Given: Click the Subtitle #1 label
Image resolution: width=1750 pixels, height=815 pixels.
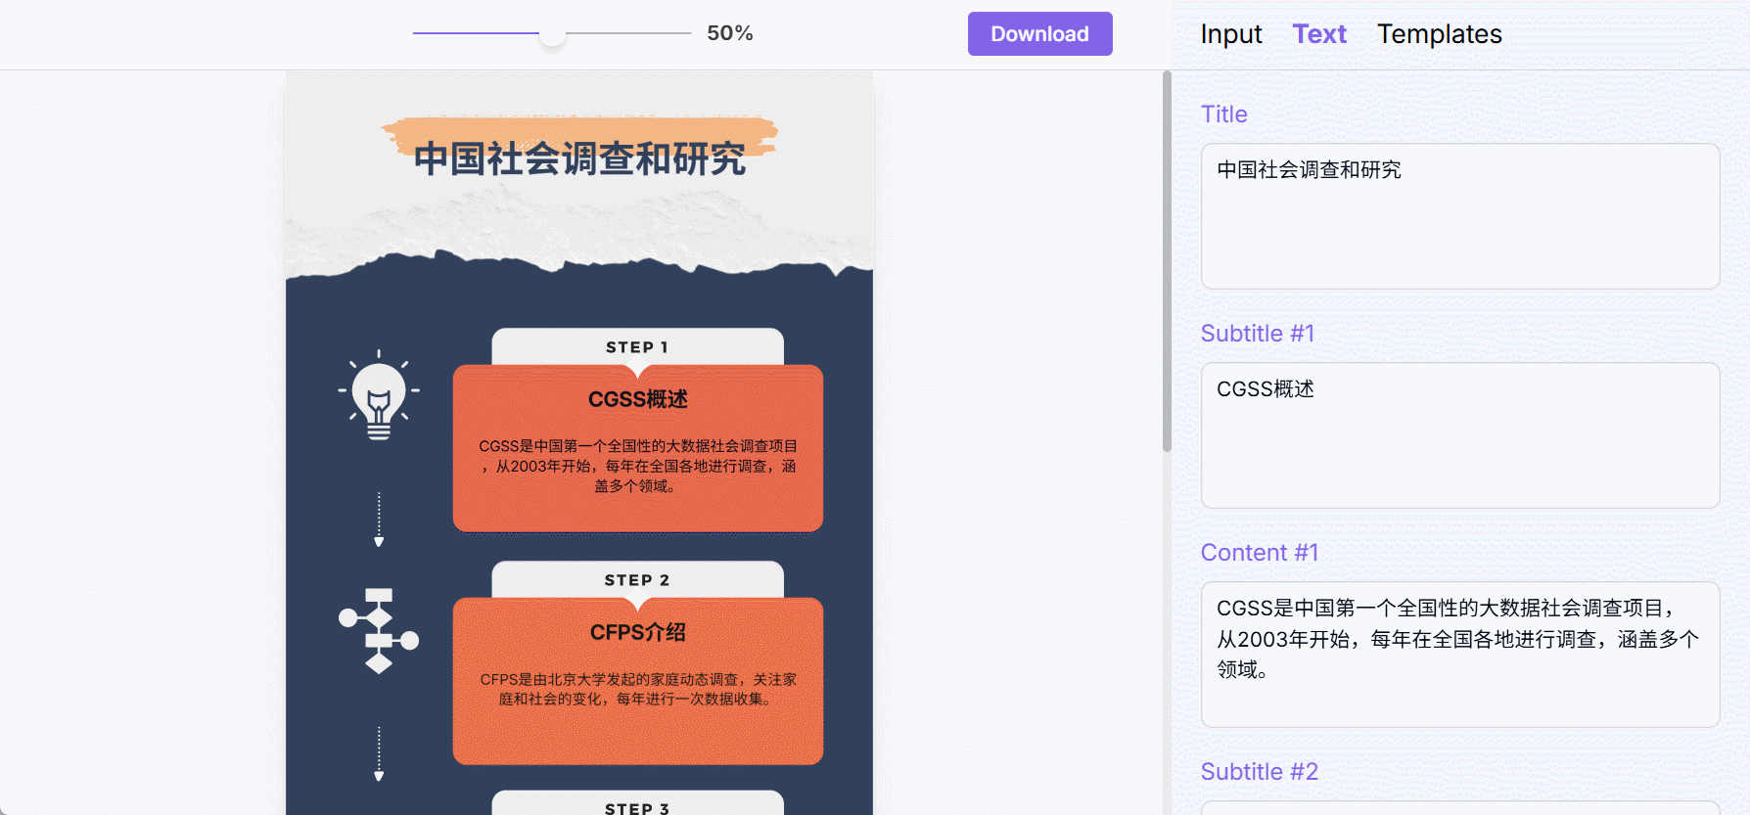Looking at the screenshot, I should [1258, 334].
